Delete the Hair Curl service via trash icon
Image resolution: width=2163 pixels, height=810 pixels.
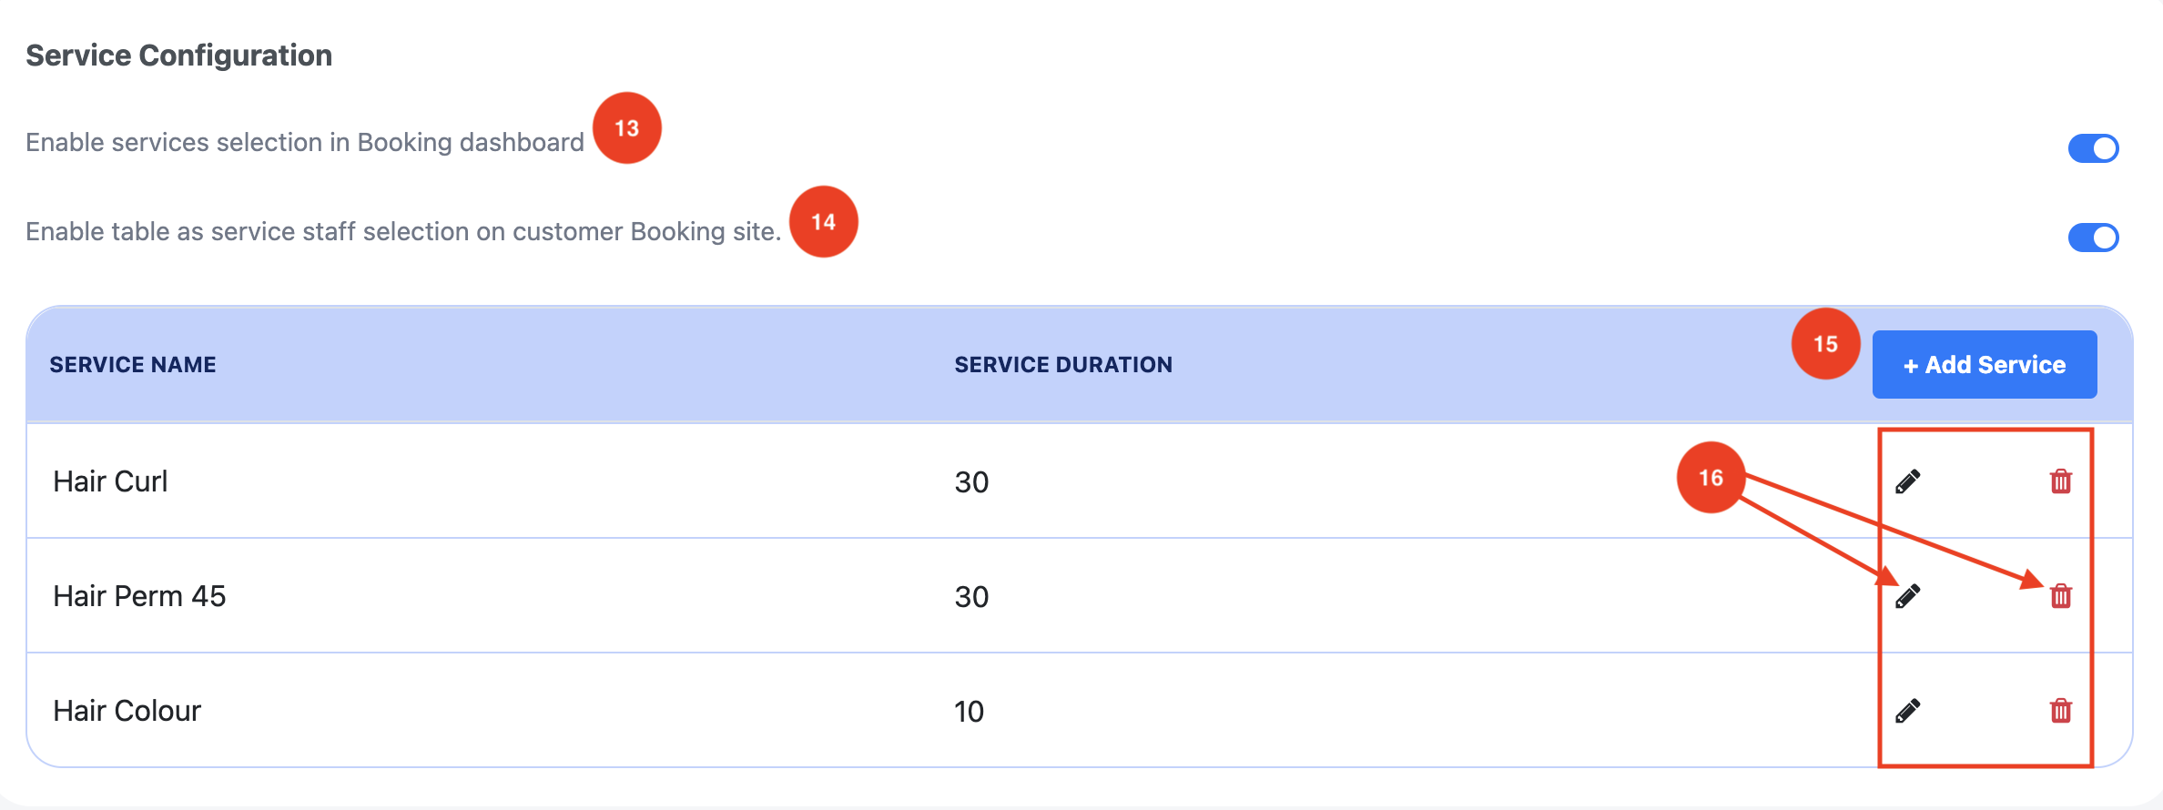2061,481
